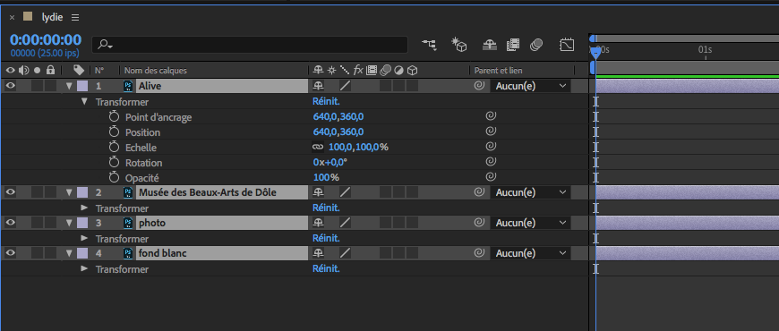Click Réinit. for the Alive Transformer
This screenshot has width=779, height=331.
(326, 101)
